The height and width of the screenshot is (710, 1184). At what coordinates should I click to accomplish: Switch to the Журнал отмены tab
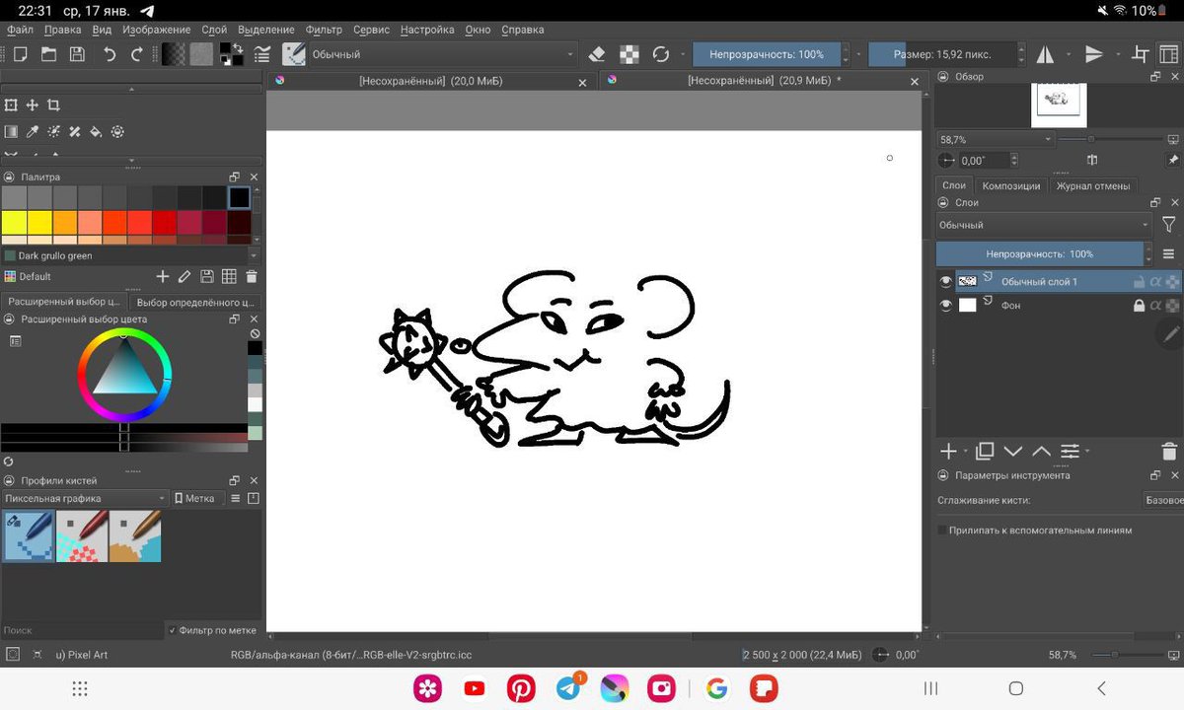[x=1093, y=185]
